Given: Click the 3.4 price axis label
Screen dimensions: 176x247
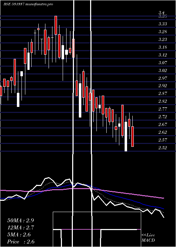Looking at the screenshot, I should pos(162,13).
